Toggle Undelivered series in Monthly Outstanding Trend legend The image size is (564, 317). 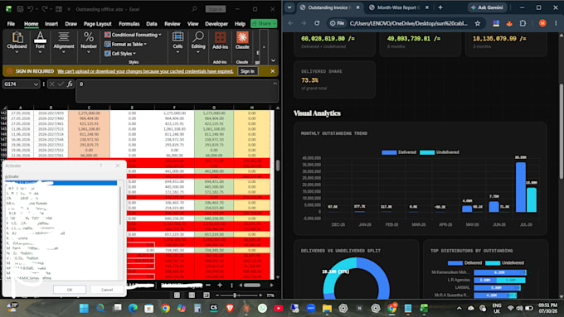pyautogui.click(x=440, y=152)
